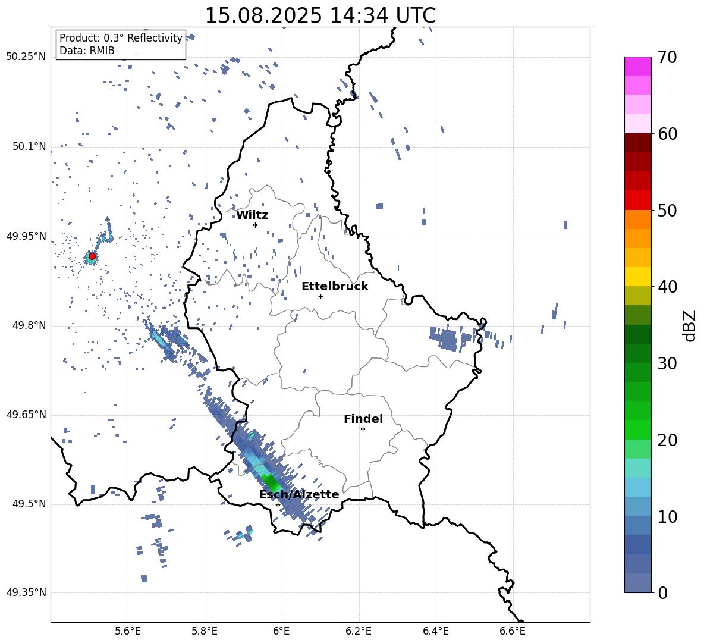Click the Ettelbruck city label
Viewport: 704px width, 643px height.
click(x=335, y=287)
